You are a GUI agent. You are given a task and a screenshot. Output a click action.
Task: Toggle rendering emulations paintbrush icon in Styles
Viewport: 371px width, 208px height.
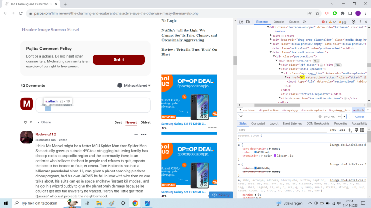pyautogui.click(x=356, y=130)
